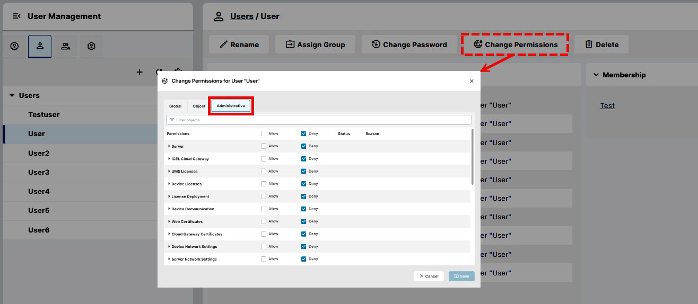698x304 pixels.
Task: Tick the Allow box for Web Certificates
Action: [264, 221]
